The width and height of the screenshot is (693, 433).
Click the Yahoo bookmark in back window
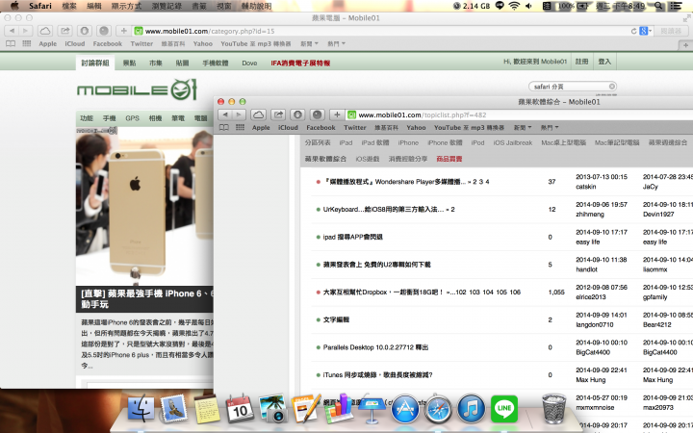(x=203, y=43)
